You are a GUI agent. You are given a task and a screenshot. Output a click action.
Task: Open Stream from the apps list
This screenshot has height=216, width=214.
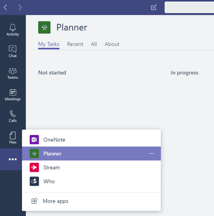pos(91,167)
